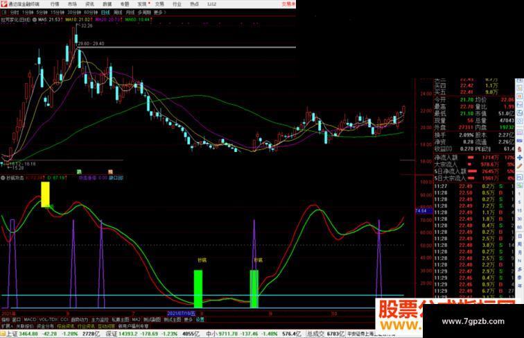Select the 主力监控 indicator tab
The width and height of the screenshot is (524, 338).
tap(100, 319)
